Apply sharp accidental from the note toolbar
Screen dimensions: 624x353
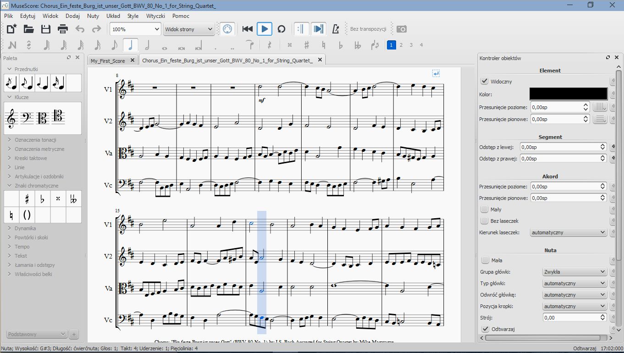(x=307, y=45)
